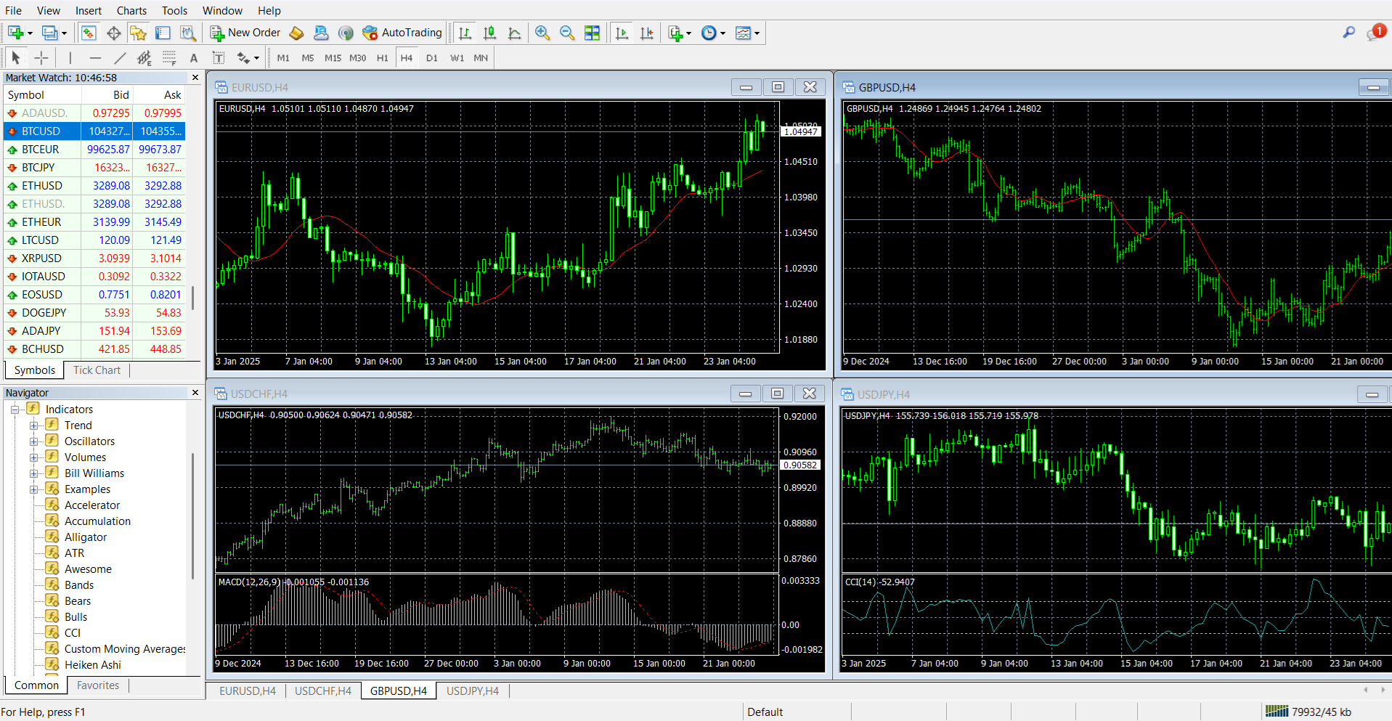
Task: Switch timeframe to H1
Action: (383, 58)
